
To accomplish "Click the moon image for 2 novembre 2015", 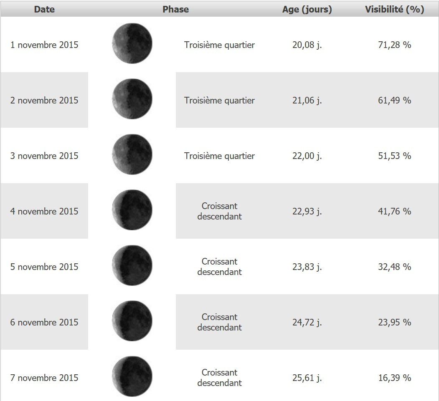I will pyautogui.click(x=132, y=99).
